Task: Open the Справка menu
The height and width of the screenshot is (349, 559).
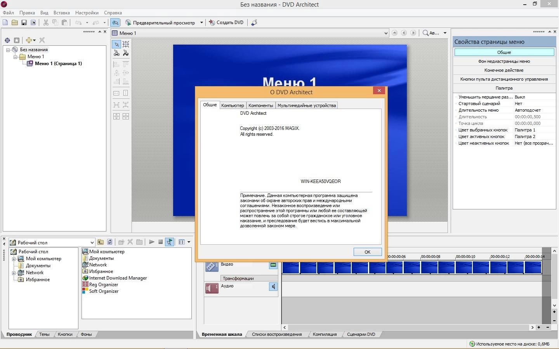Action: (x=113, y=13)
